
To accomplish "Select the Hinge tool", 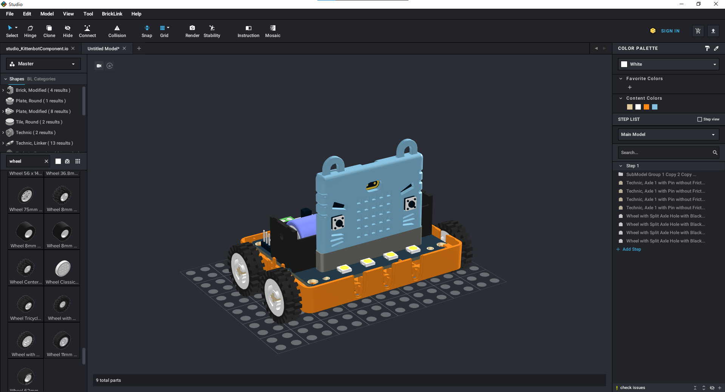I will tap(30, 31).
